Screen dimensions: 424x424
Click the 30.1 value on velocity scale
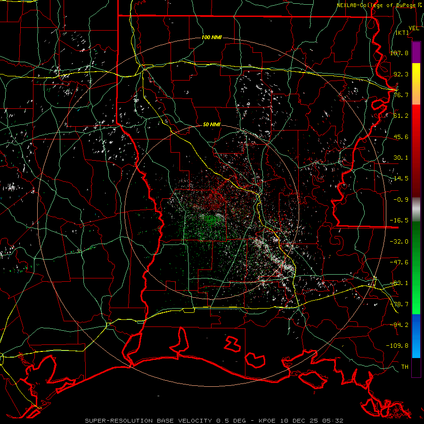point(401,158)
